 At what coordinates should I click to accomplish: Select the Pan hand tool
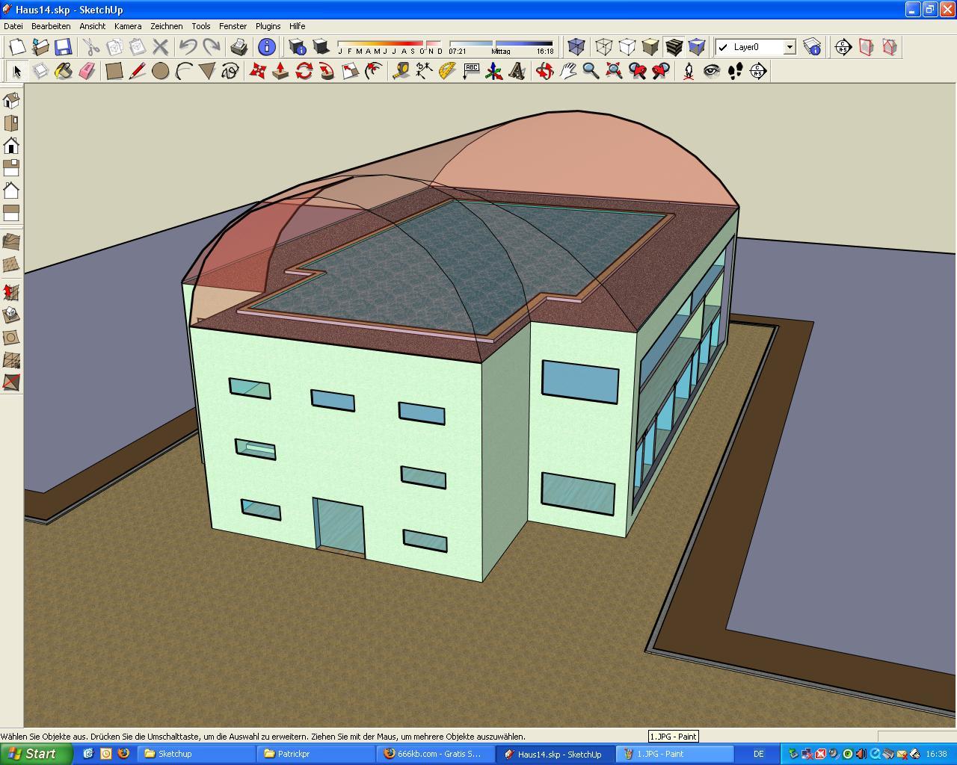tap(568, 71)
